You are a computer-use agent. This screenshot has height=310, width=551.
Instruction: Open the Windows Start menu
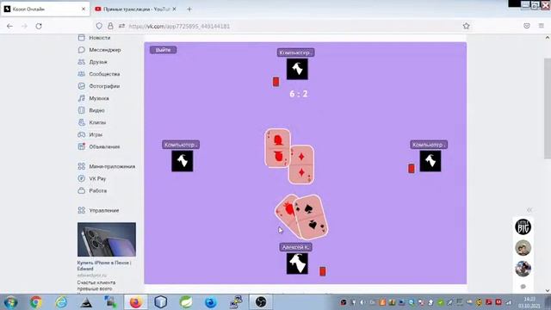tap(10, 302)
